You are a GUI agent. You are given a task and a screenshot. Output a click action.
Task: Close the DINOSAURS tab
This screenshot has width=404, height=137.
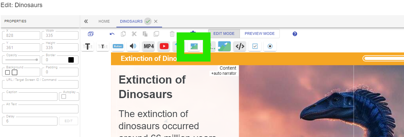[156, 21]
